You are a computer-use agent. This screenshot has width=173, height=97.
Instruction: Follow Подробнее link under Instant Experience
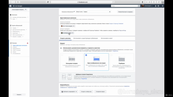point(84,79)
